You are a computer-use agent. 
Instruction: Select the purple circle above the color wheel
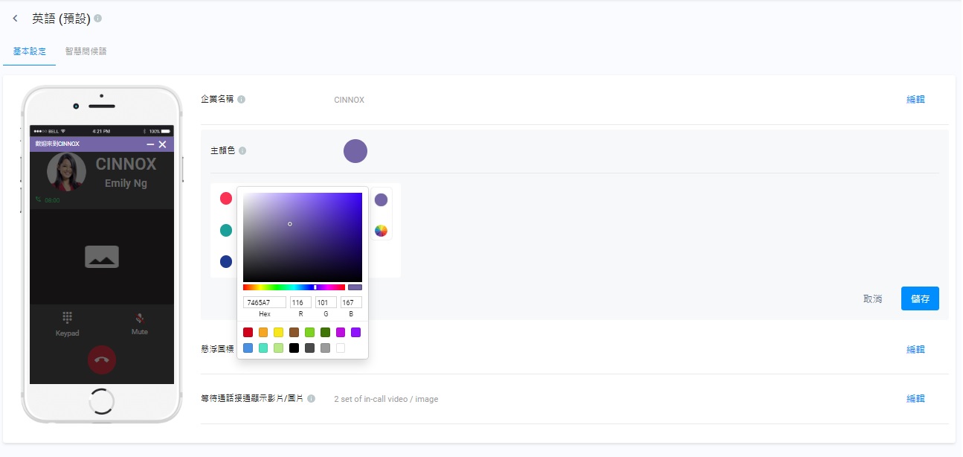381,199
